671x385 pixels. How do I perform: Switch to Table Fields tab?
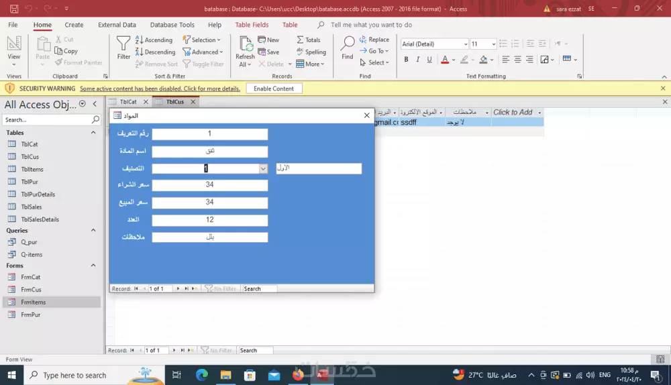(252, 25)
